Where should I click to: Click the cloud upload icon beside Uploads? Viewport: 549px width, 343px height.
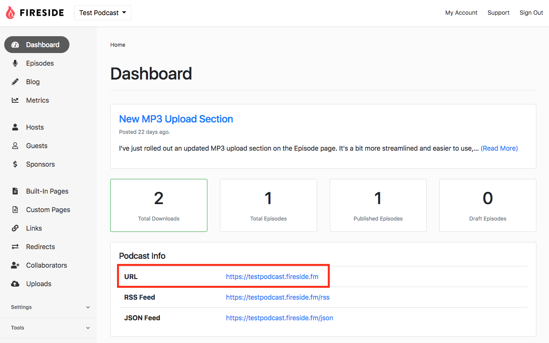click(15, 284)
